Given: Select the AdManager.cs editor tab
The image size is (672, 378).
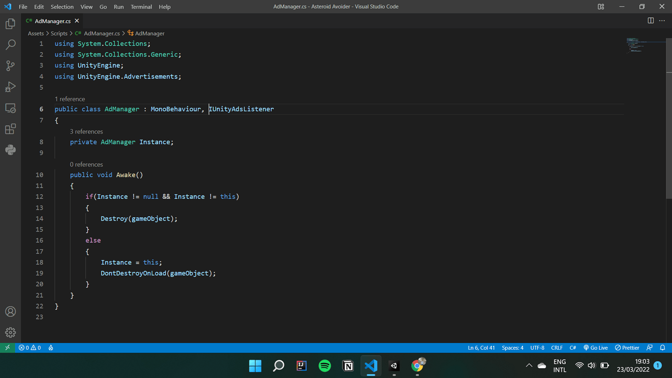Looking at the screenshot, I should [52, 21].
